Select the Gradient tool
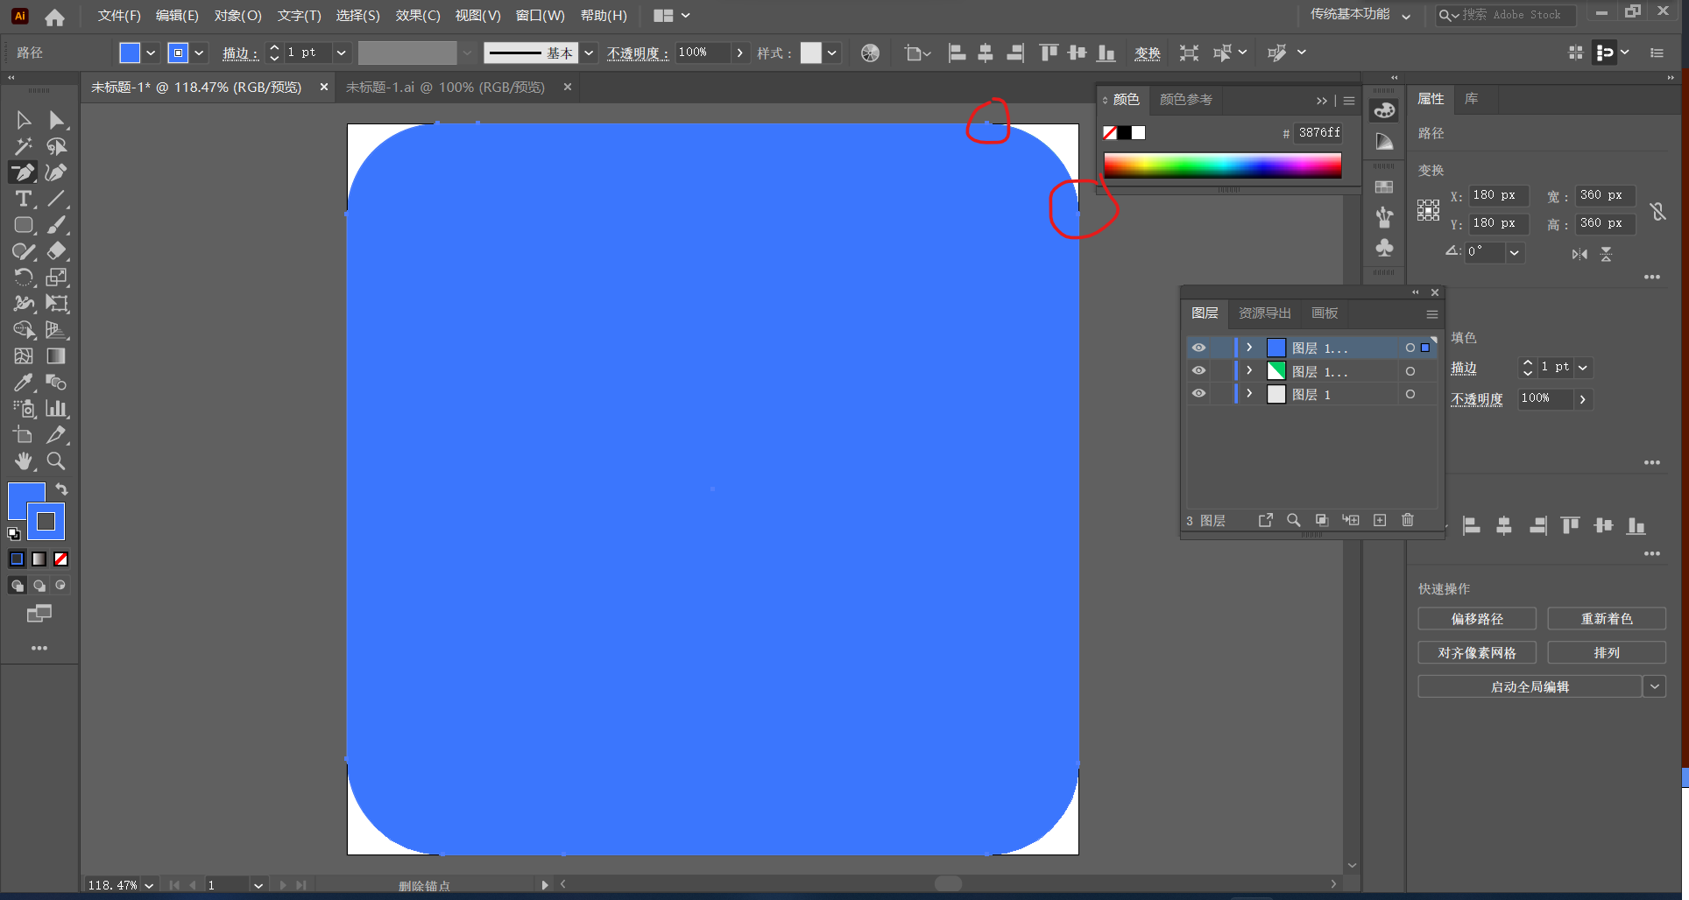 click(57, 356)
